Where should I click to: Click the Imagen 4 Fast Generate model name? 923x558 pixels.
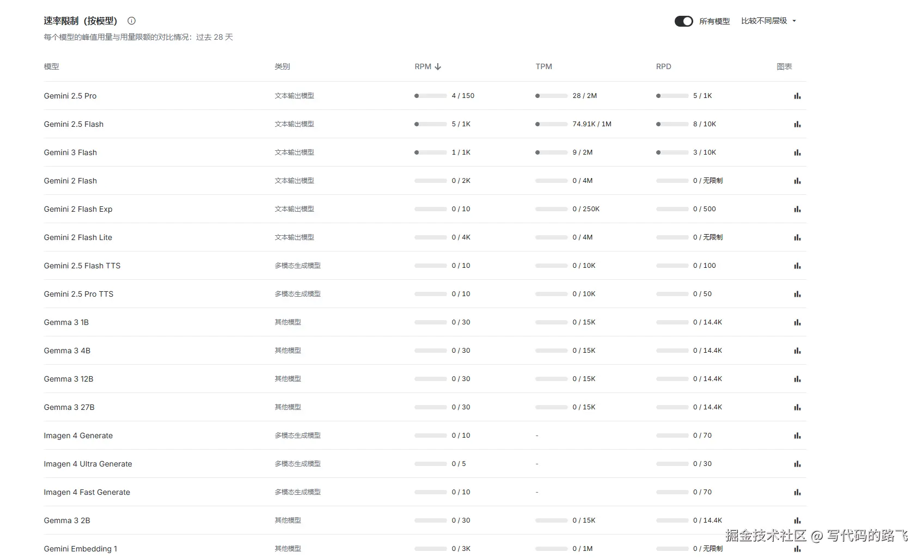[x=87, y=492]
